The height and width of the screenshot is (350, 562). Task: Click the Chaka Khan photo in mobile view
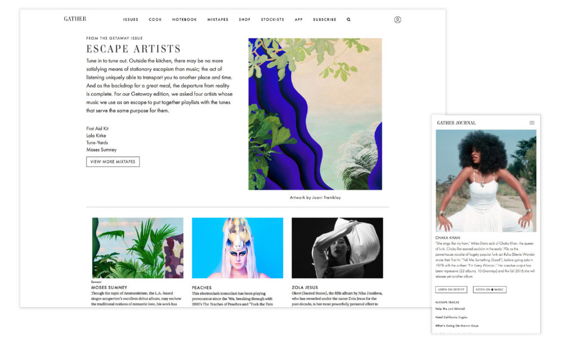coord(486,181)
